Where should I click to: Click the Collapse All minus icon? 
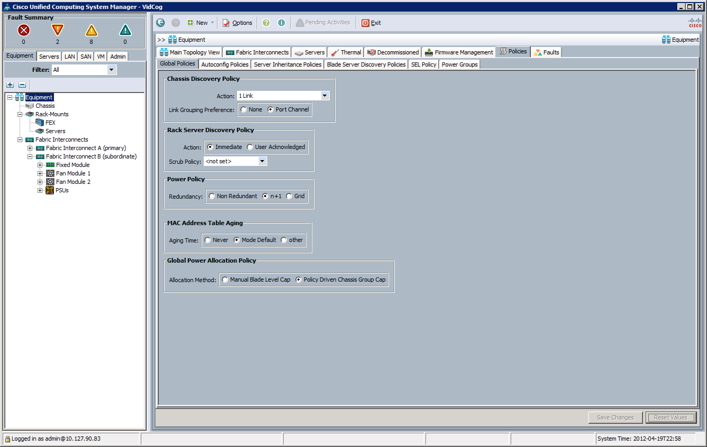(22, 85)
